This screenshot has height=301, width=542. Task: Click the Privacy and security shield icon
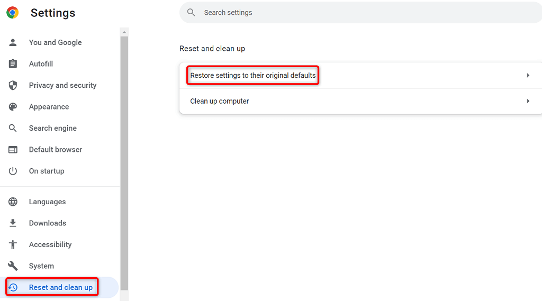pyautogui.click(x=13, y=85)
